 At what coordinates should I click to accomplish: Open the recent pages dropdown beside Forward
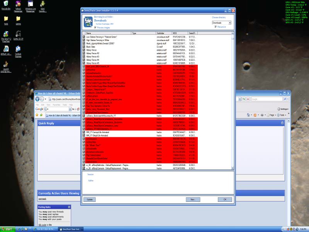(46, 99)
